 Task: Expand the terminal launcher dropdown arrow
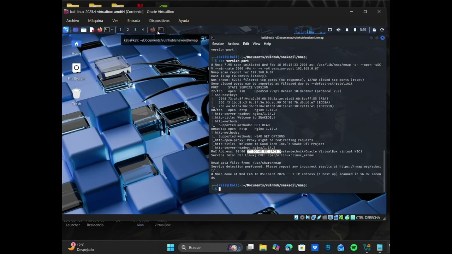click(x=112, y=30)
